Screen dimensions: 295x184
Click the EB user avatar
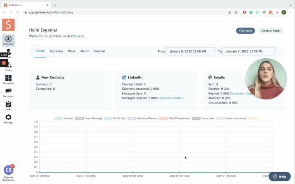[x=8, y=170]
